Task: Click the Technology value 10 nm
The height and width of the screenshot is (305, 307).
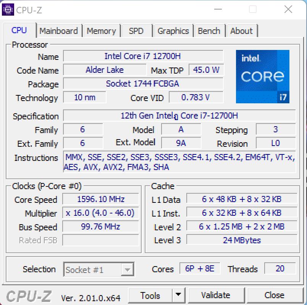Action: [x=85, y=97]
